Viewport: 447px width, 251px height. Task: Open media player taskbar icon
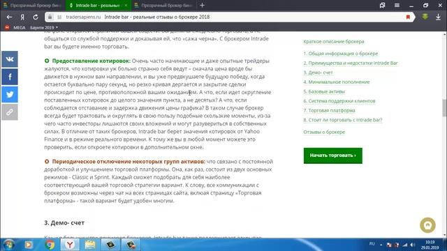[29, 245]
